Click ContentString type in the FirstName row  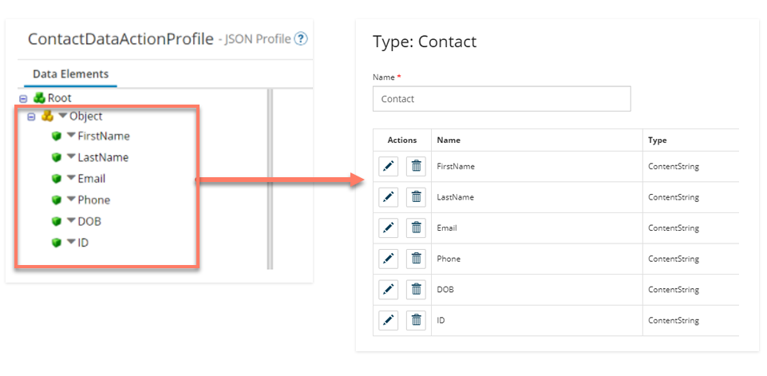click(674, 167)
